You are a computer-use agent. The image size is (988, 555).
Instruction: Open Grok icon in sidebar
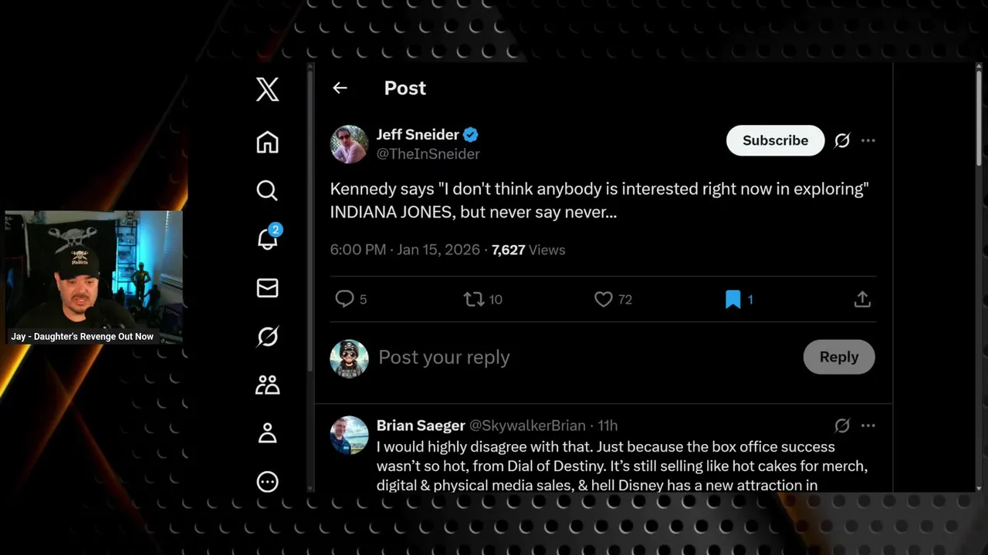(267, 337)
